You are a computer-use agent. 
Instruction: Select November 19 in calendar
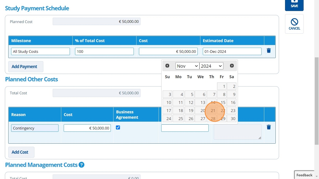[189, 110]
